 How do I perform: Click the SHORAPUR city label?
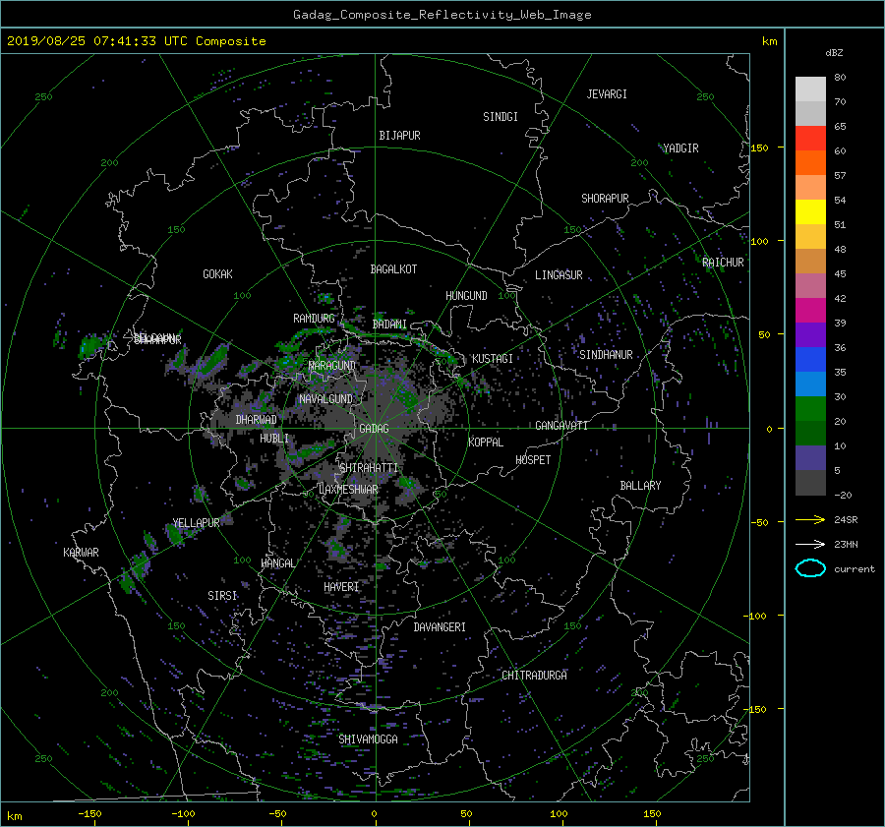coord(605,198)
